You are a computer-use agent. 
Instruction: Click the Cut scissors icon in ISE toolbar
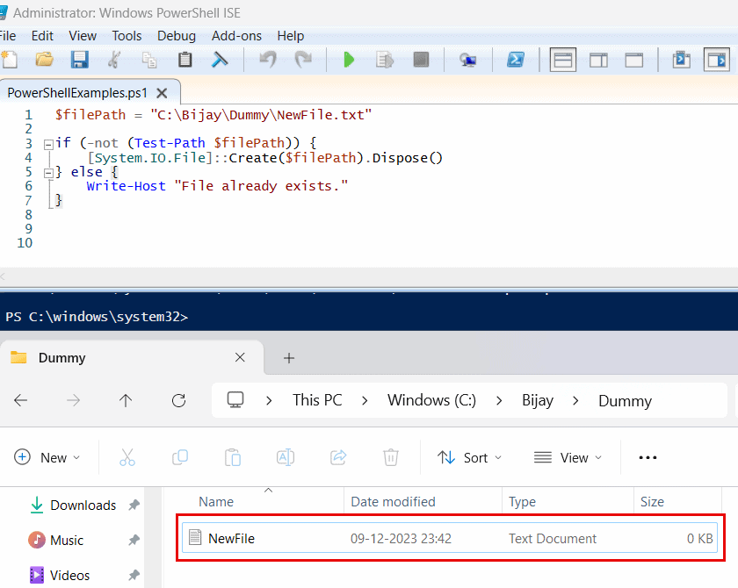pyautogui.click(x=114, y=61)
